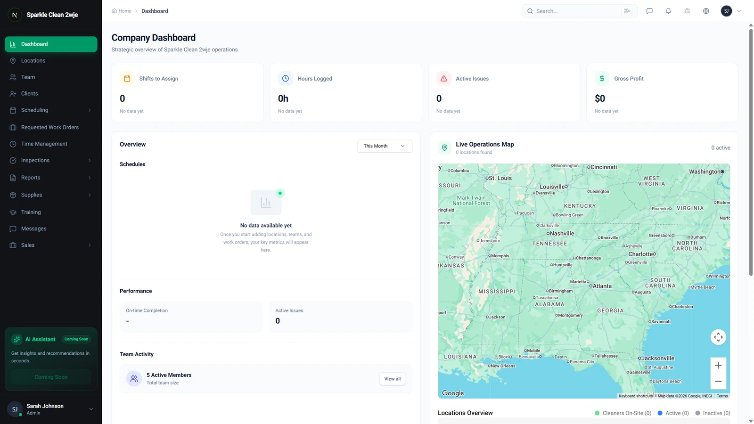
Task: Open the Dashboard sidebar item
Action: [x=51, y=44]
